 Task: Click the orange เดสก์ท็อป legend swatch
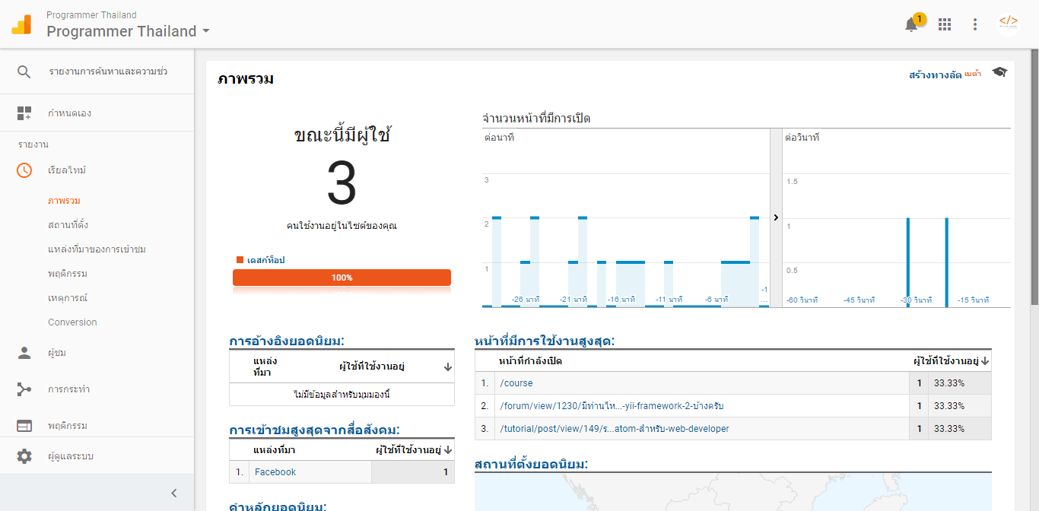pyautogui.click(x=240, y=260)
